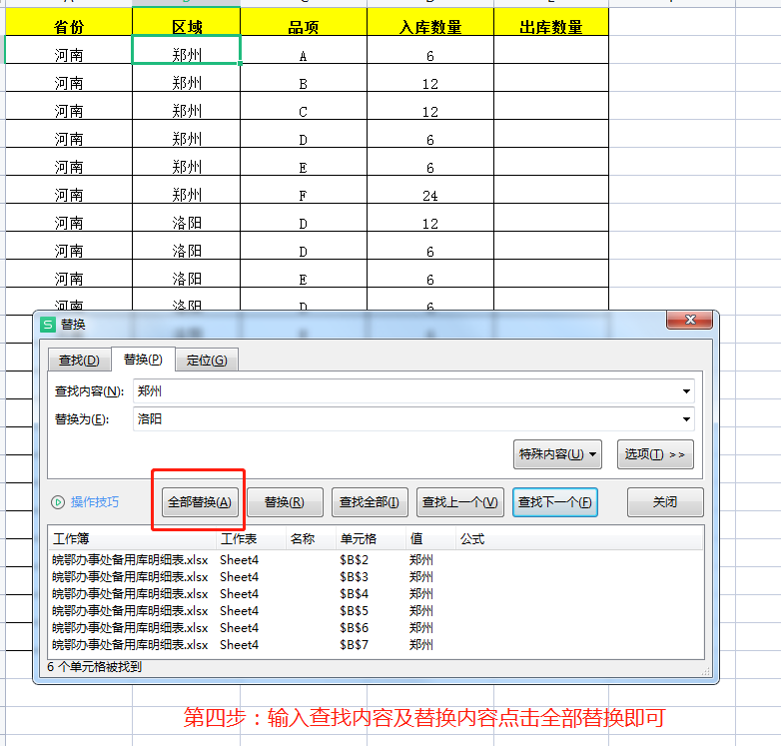The image size is (781, 746).
Task: Close the replace dialog with the red X
Action: [x=690, y=320]
